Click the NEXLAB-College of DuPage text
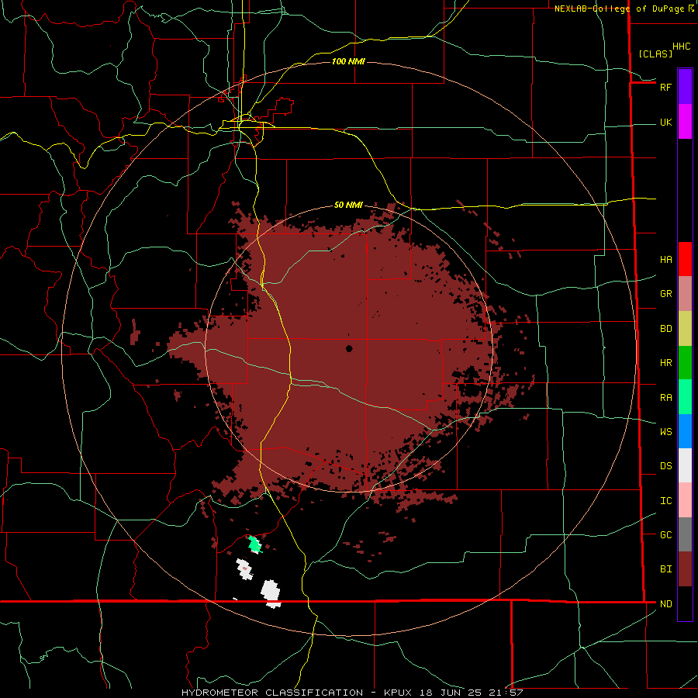Image resolution: width=698 pixels, height=698 pixels. (x=619, y=9)
